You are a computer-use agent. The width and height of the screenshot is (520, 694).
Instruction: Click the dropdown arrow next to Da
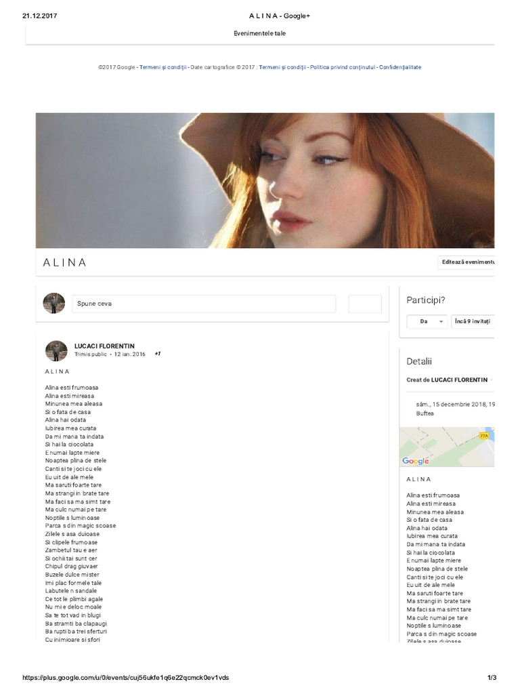(x=441, y=321)
